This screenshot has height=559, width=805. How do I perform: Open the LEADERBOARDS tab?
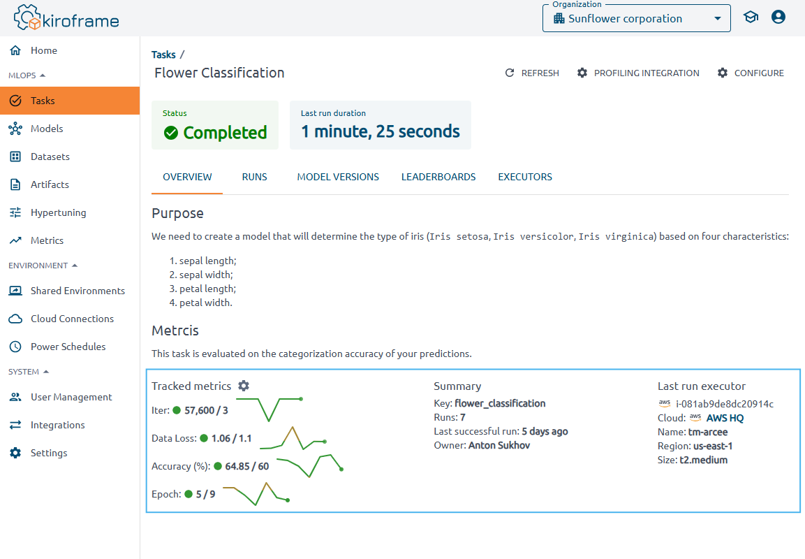click(438, 177)
